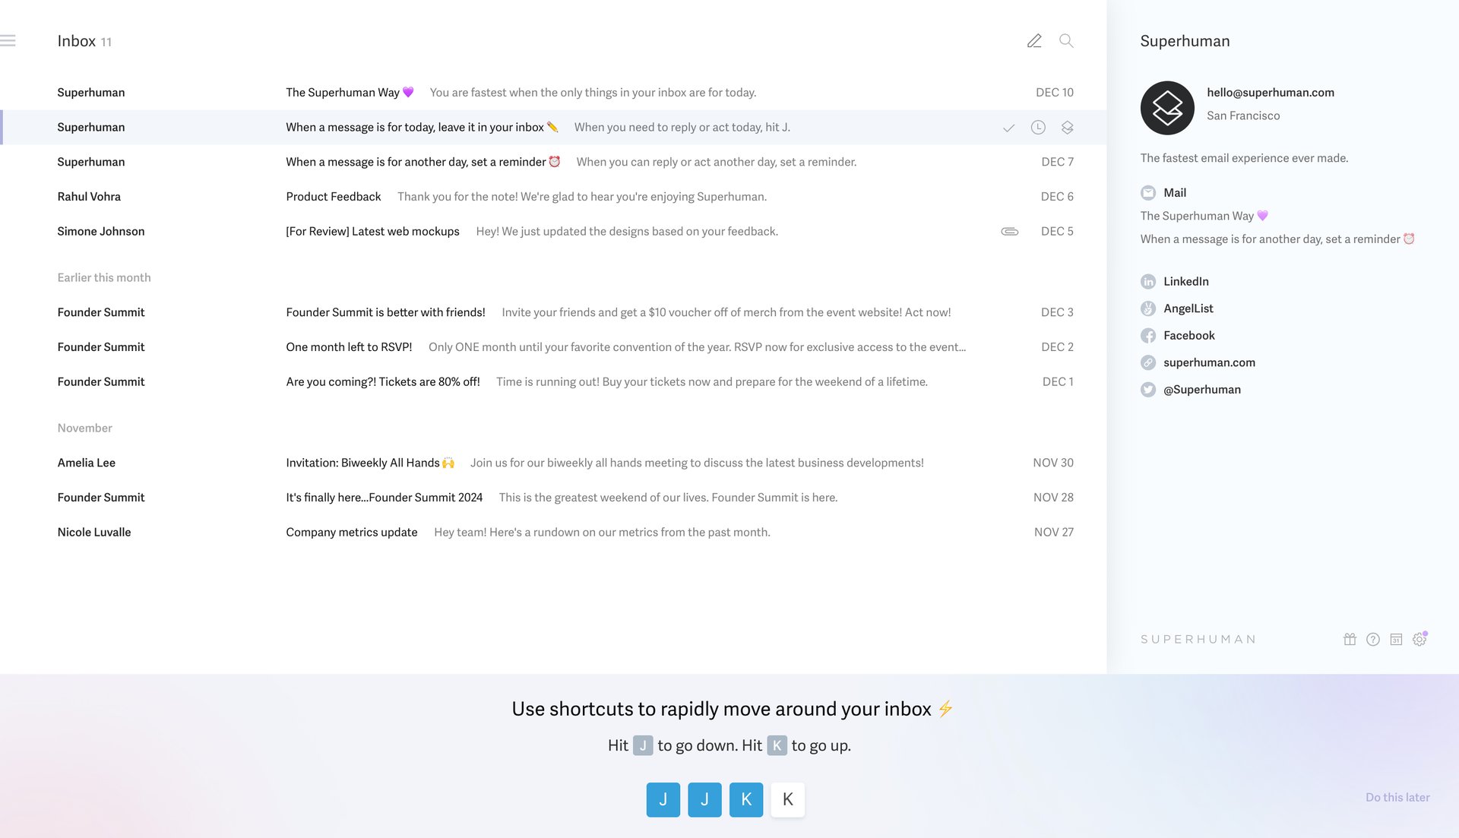Dismiss the tutorial with Do this later
The height and width of the screenshot is (838, 1459).
(x=1397, y=797)
